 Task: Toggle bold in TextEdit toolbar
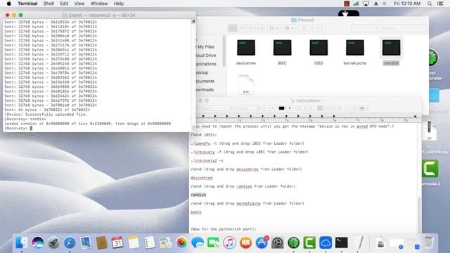coord(299,108)
